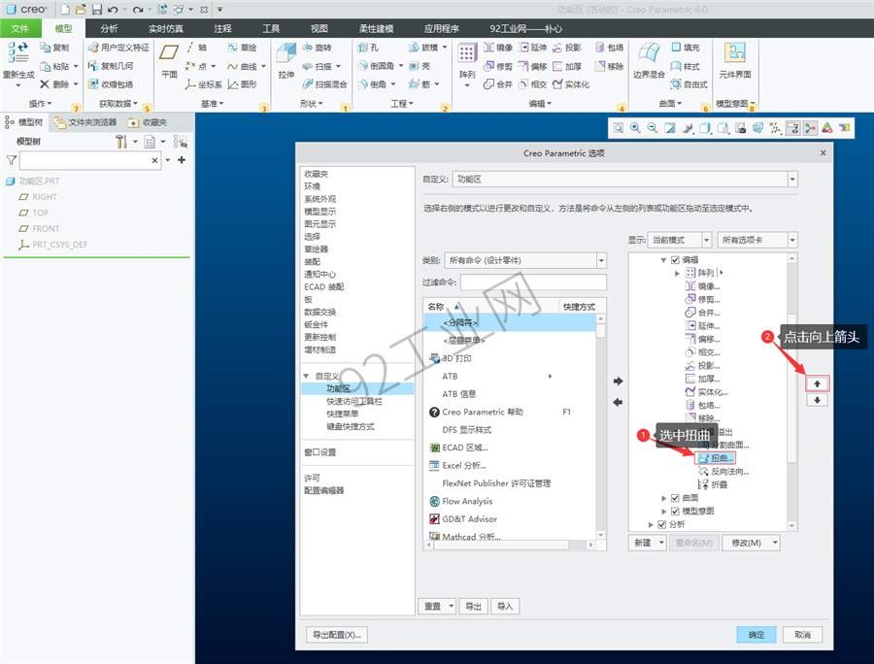Move selected item down with the down arrow button
This screenshot has width=874, height=664.
[817, 400]
